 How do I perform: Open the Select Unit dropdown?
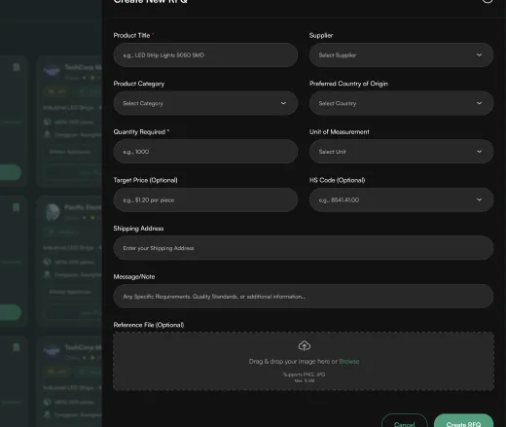(x=401, y=152)
